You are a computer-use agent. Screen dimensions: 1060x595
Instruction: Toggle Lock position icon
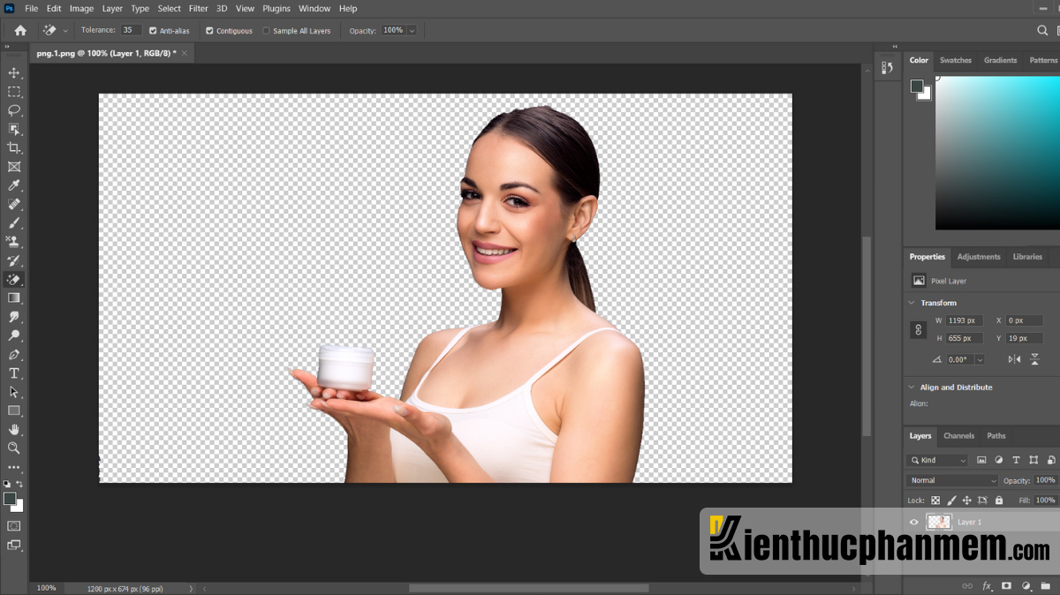967,500
